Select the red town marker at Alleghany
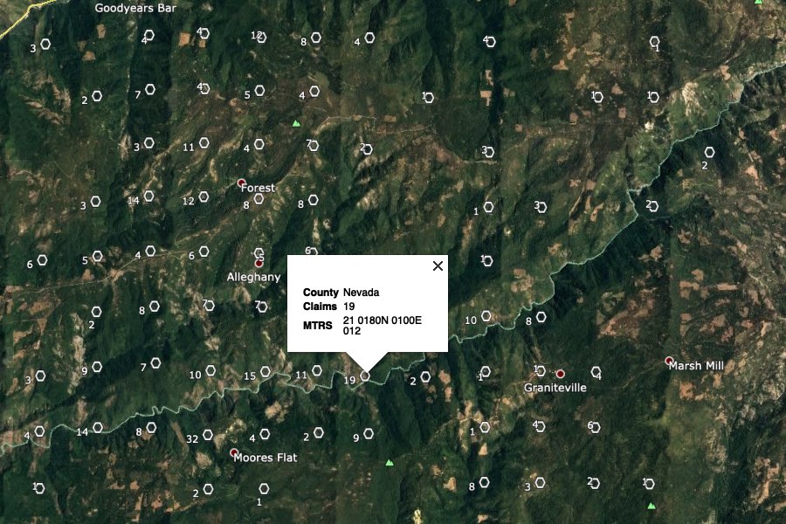The image size is (786, 524). coord(259,263)
